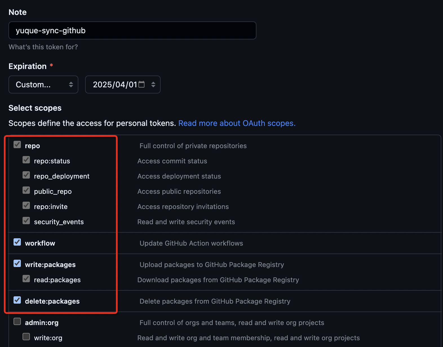
Task: Uncheck the workflow scope checkbox
Action: [17, 242]
